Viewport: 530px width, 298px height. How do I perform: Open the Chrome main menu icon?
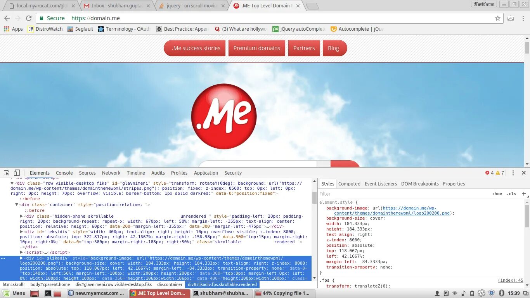[x=523, y=18]
